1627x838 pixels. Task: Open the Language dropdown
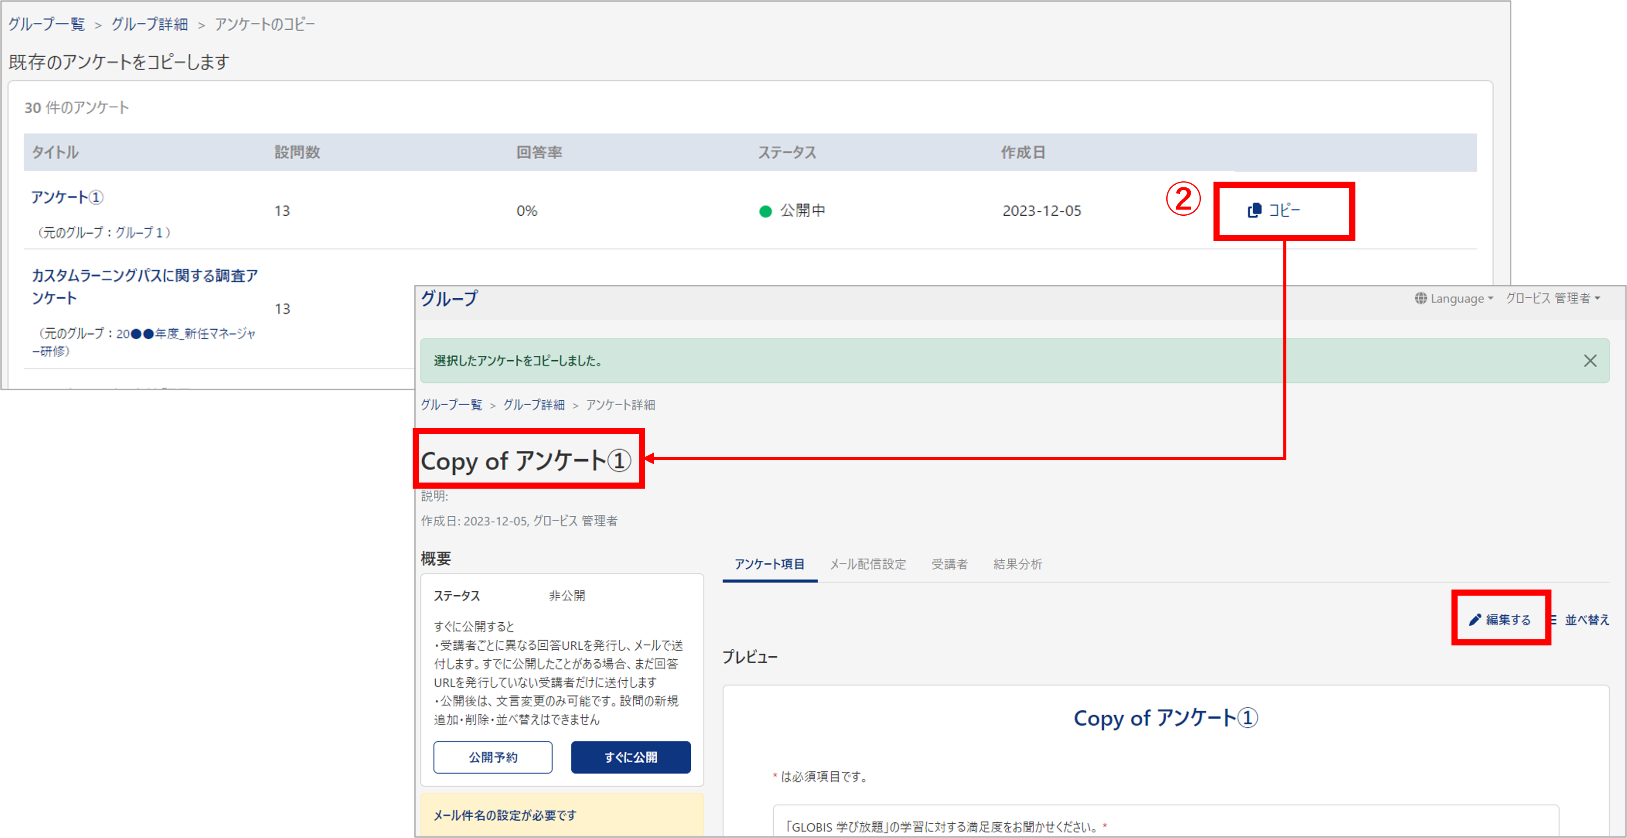1455,298
